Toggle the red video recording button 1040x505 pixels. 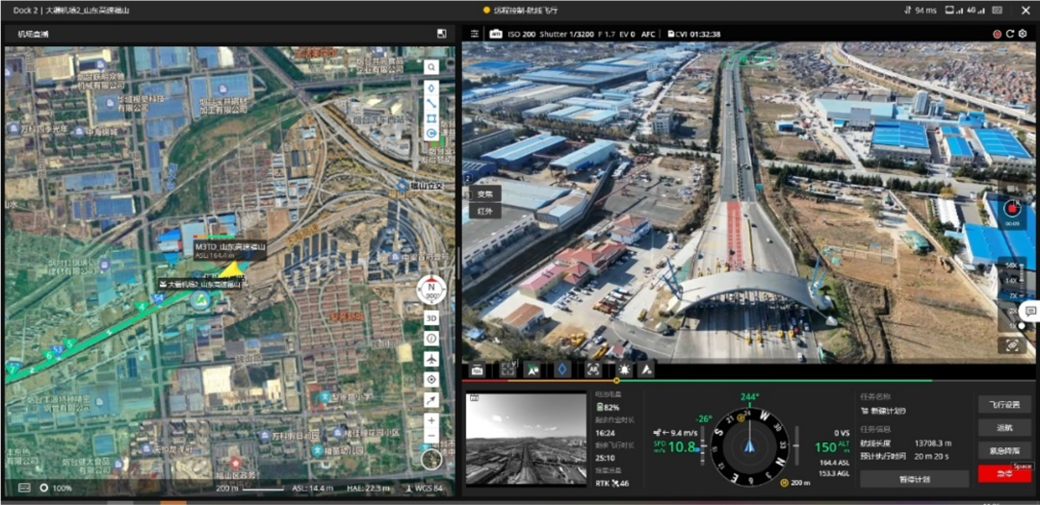tap(1011, 208)
